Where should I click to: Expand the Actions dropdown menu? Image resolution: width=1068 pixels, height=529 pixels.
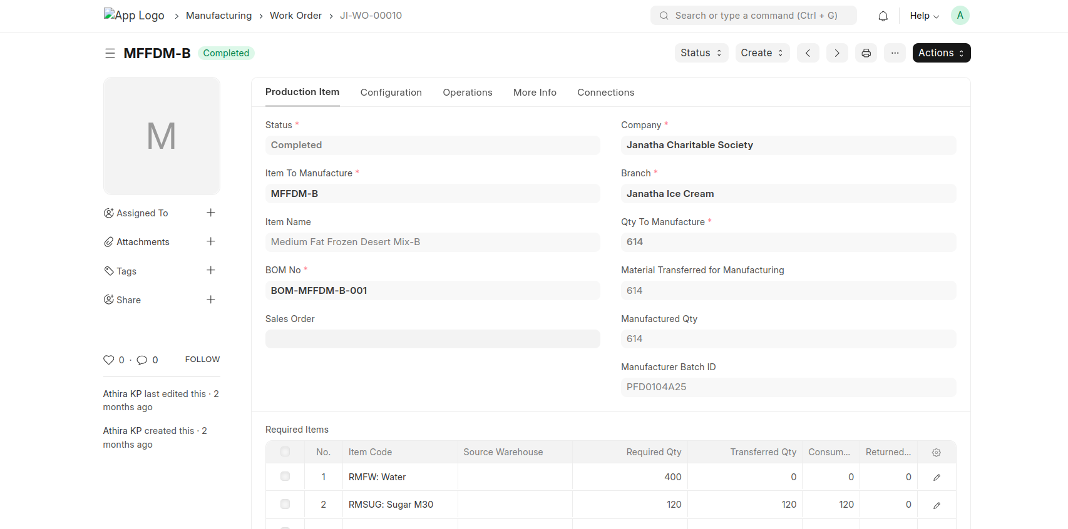(941, 53)
